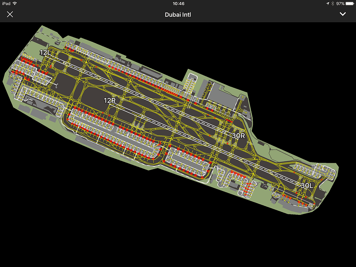Tap the Dubai Intl title

[x=178, y=15]
